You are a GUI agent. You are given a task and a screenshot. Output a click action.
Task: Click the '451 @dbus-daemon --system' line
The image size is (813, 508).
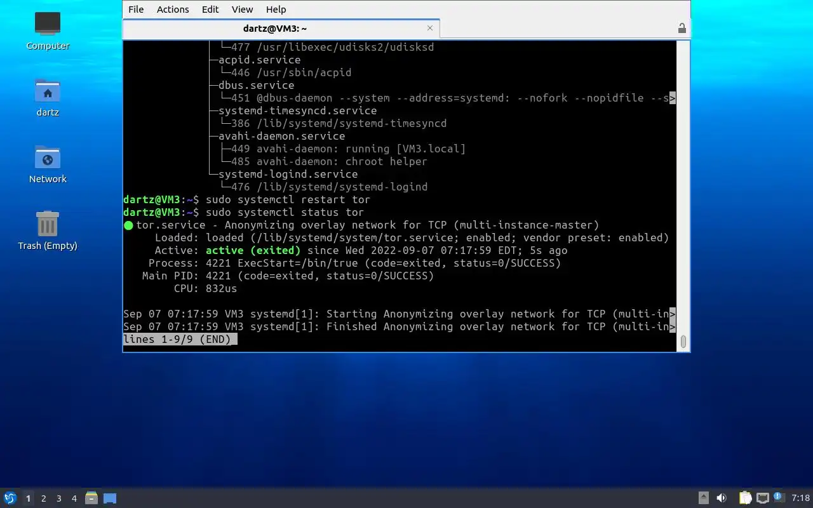coord(454,98)
